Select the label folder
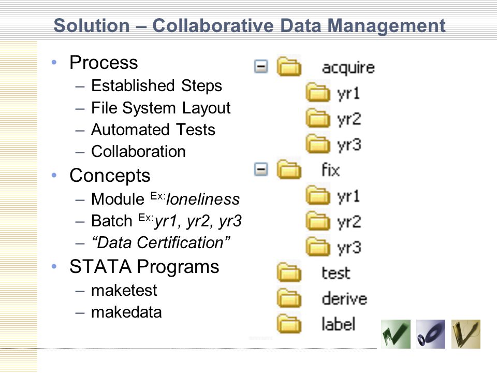Screen dimensions: 497x373 [x=316, y=324]
